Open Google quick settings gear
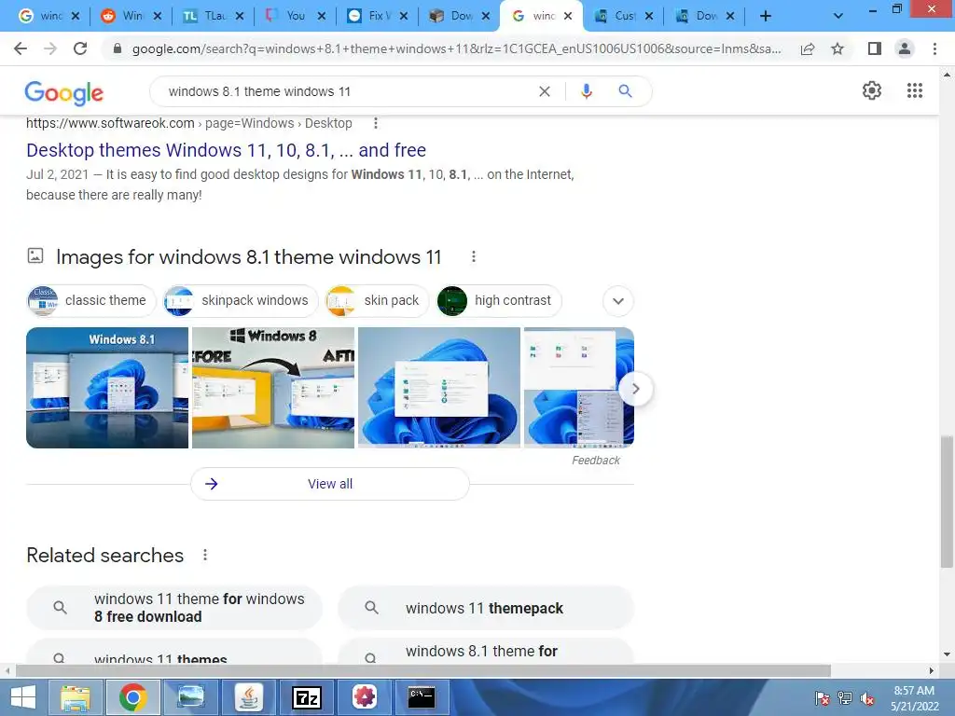Viewport: 955px width, 716px height. 872,90
